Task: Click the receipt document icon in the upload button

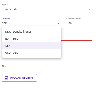Action: tap(6, 78)
